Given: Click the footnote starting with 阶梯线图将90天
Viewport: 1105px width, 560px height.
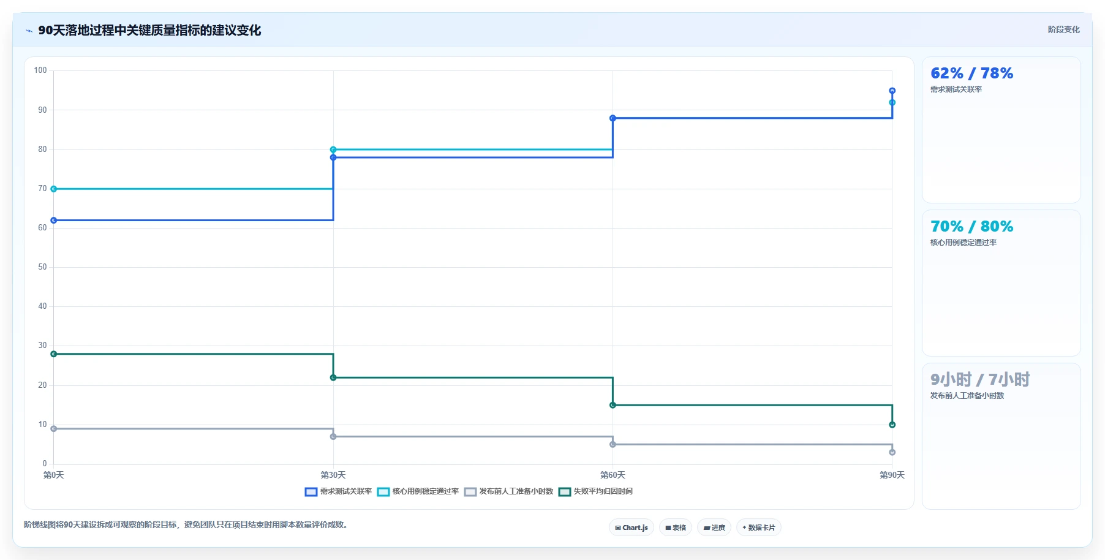Looking at the screenshot, I should pyautogui.click(x=187, y=524).
